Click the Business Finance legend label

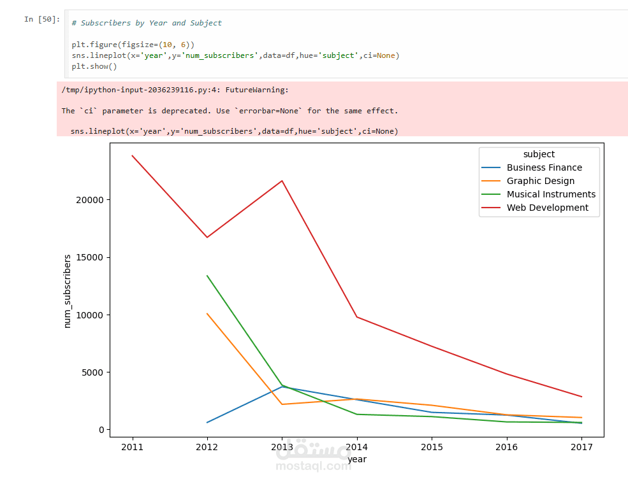coord(544,167)
